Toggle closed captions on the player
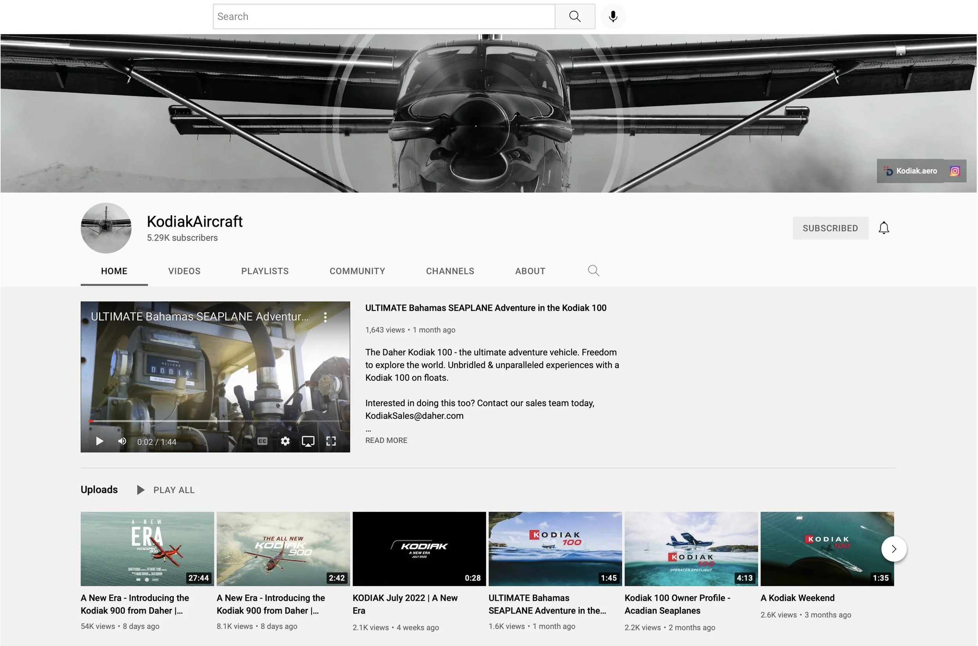Screen dimensions: 978x646 click(262, 442)
